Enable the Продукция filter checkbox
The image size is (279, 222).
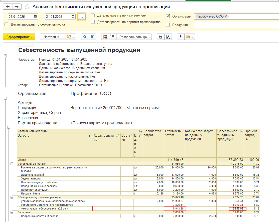(x=168, y=25)
